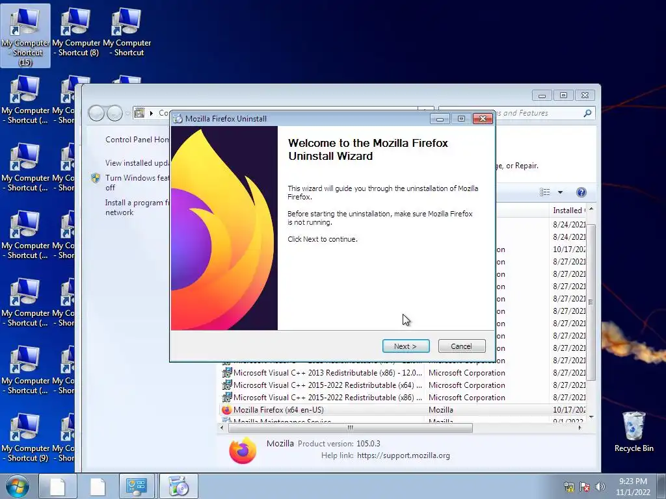Minimize the Programs and Features window
This screenshot has width=666, height=499.
pos(542,96)
